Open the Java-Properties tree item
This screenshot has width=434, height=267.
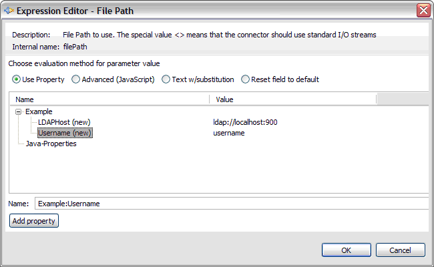(x=51, y=144)
